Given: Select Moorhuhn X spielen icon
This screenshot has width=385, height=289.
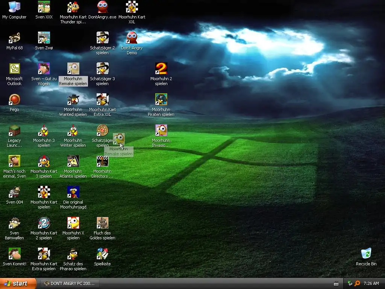Looking at the screenshot, I should point(73,223).
